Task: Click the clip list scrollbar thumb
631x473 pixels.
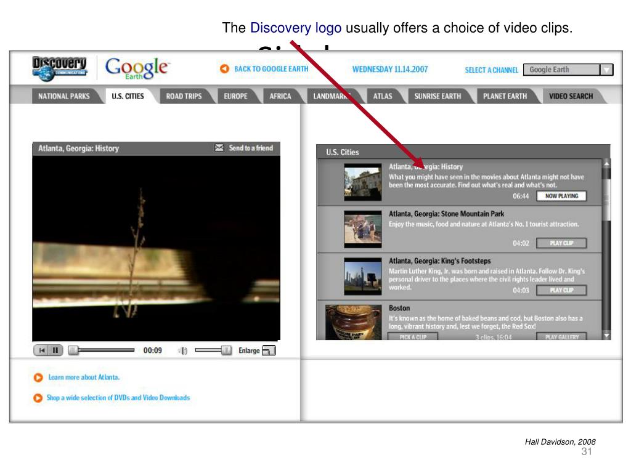Action: click(606, 199)
